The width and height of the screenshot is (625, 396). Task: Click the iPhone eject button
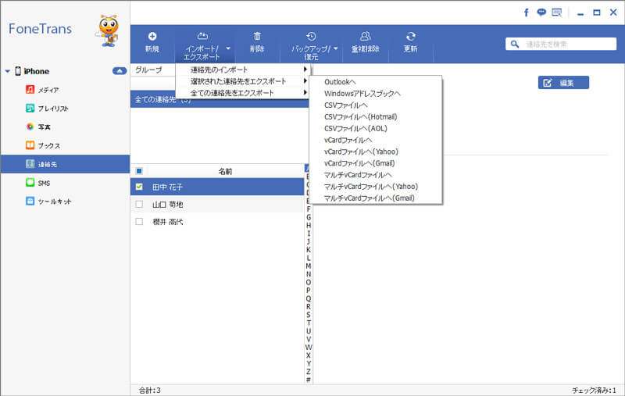[x=120, y=71]
